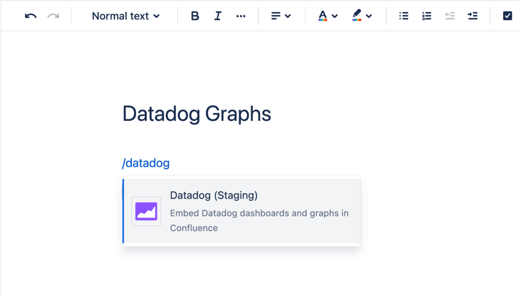
Task: Open the Normal text style dropdown
Action: point(125,16)
